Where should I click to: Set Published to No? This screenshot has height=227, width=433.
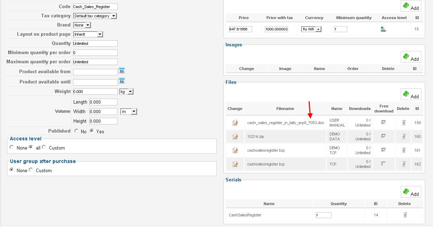point(77,131)
